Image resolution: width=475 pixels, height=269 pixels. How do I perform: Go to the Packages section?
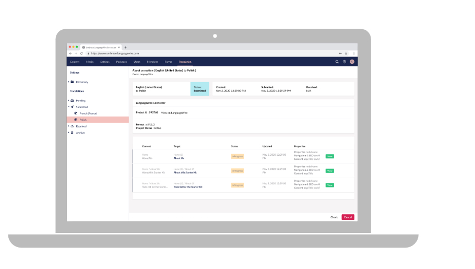(121, 62)
